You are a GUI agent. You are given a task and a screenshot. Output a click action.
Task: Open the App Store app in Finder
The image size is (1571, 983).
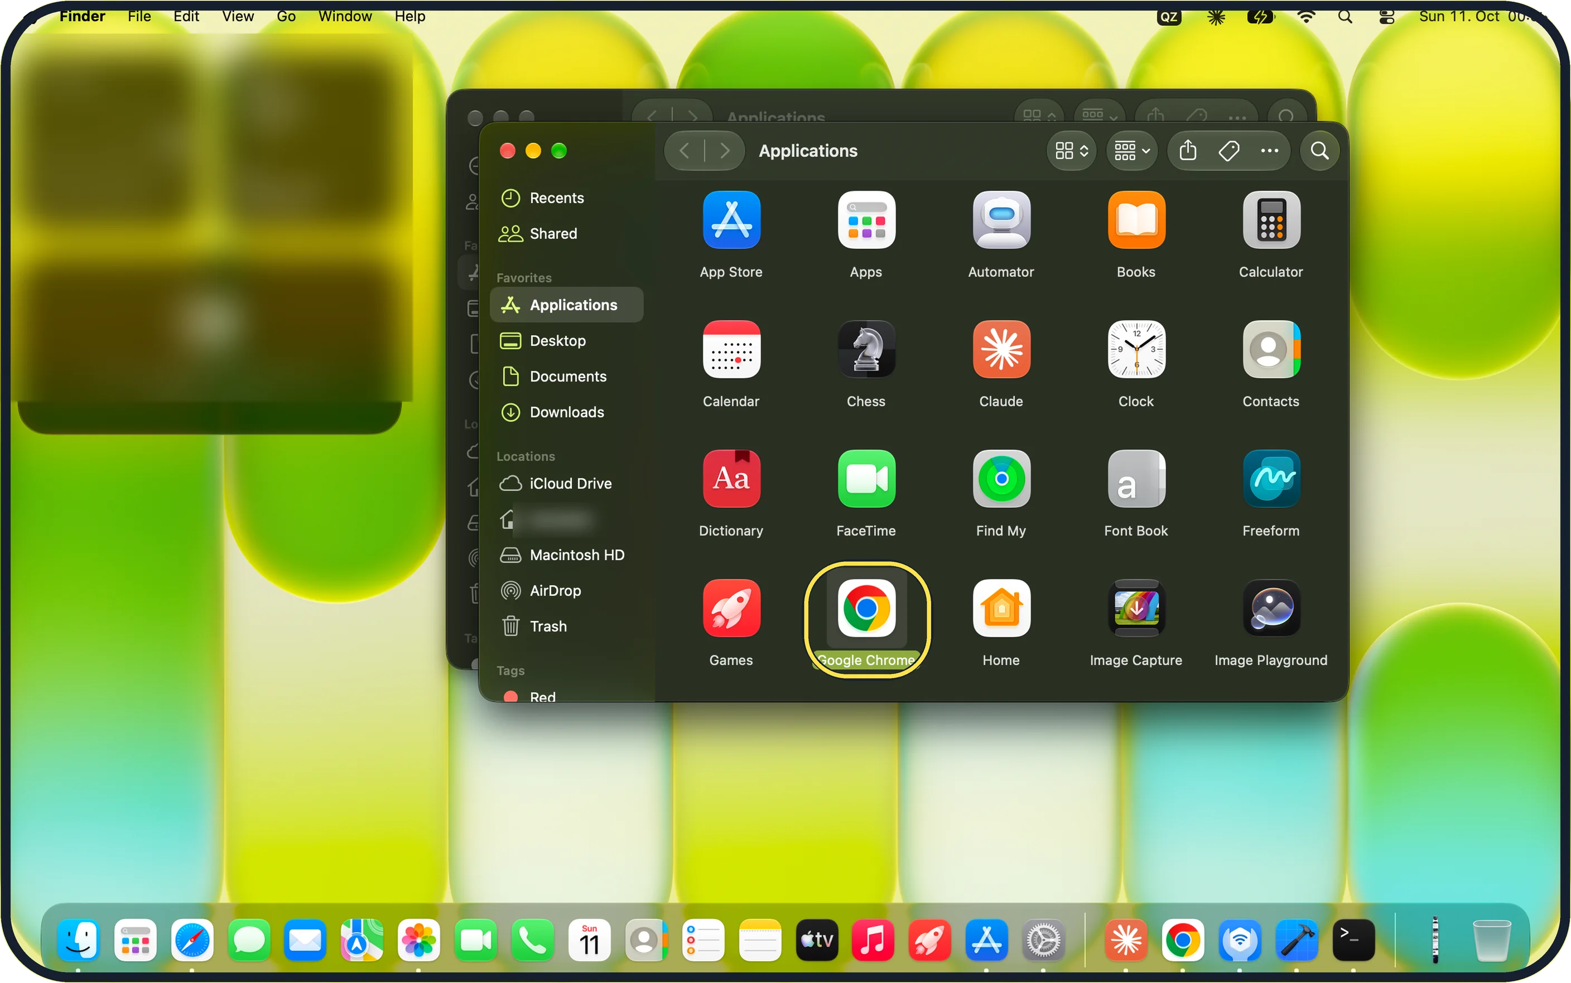[x=731, y=220]
